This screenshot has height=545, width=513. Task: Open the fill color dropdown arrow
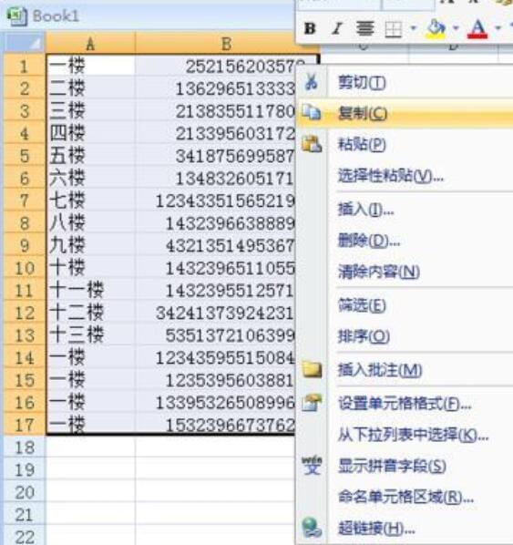click(x=456, y=28)
